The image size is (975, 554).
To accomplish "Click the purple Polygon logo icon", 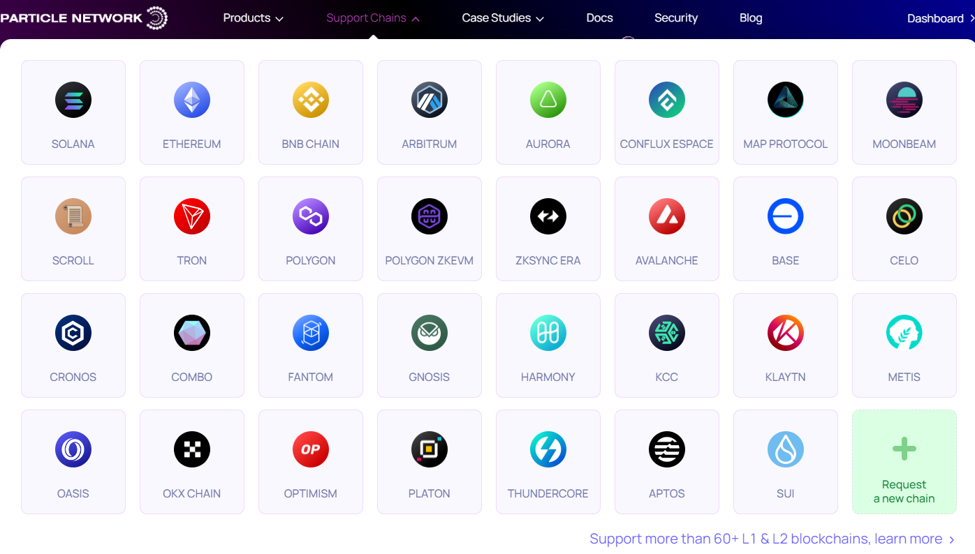I will [x=311, y=216].
